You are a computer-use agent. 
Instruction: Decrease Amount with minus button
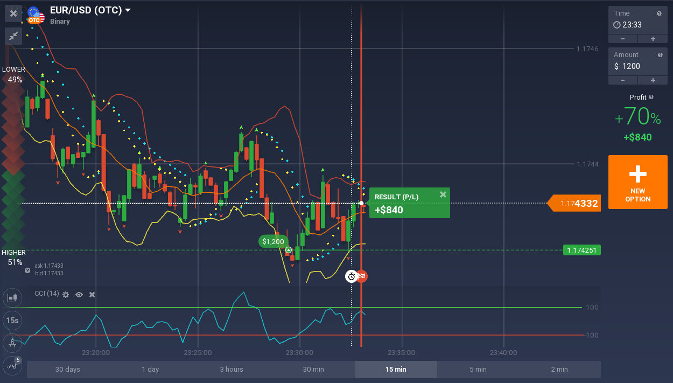(x=623, y=80)
